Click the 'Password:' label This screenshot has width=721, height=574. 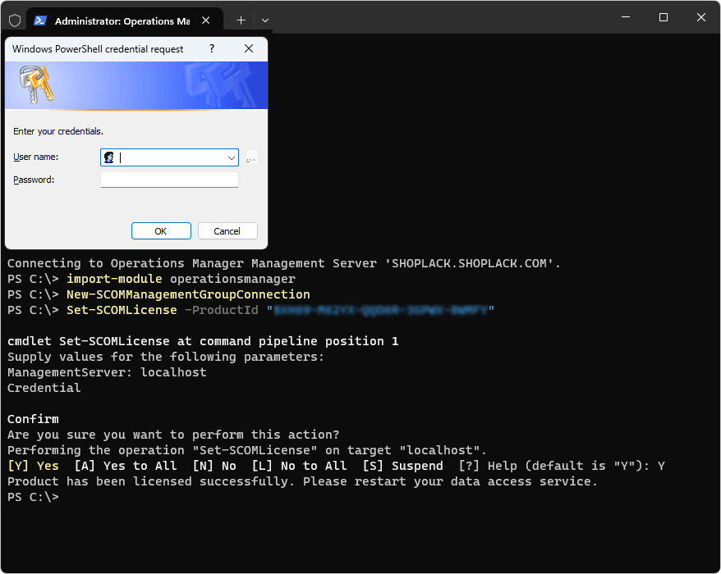(34, 180)
